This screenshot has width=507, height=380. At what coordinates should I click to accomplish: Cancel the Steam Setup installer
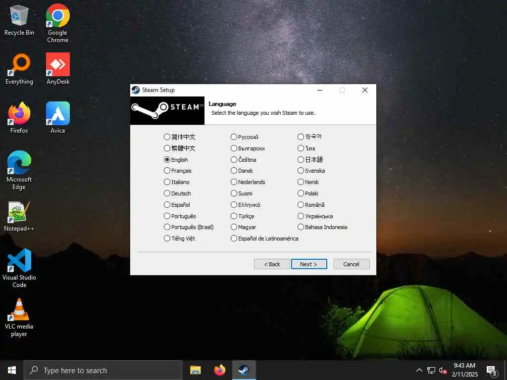tap(352, 264)
